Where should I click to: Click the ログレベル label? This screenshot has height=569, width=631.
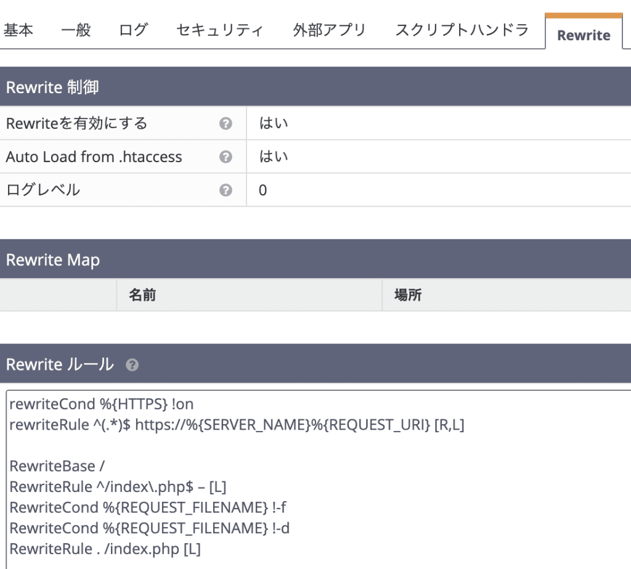(43, 190)
